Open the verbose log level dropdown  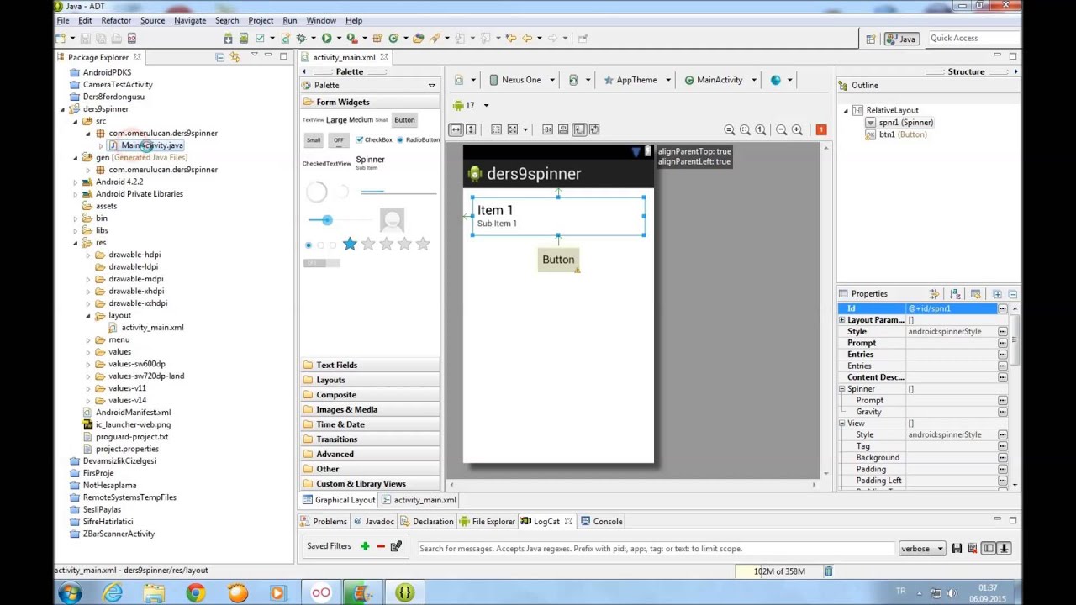[x=921, y=549]
